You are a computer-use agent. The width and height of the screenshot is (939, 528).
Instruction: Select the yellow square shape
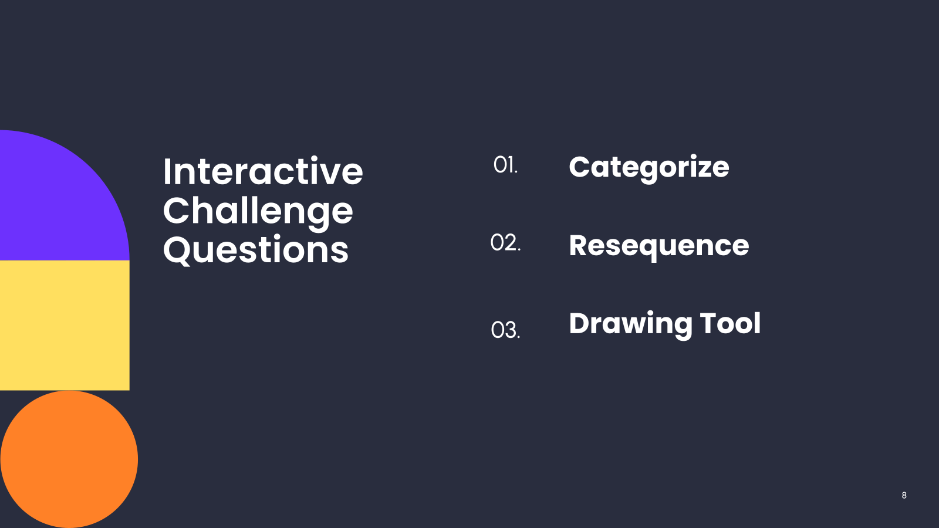65,326
